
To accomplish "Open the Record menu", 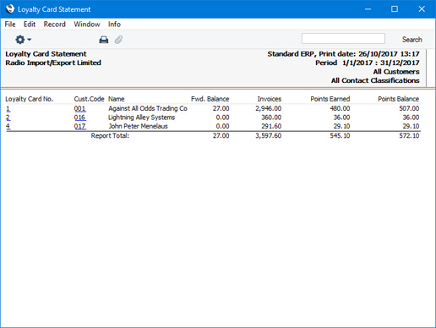I will click(x=55, y=25).
